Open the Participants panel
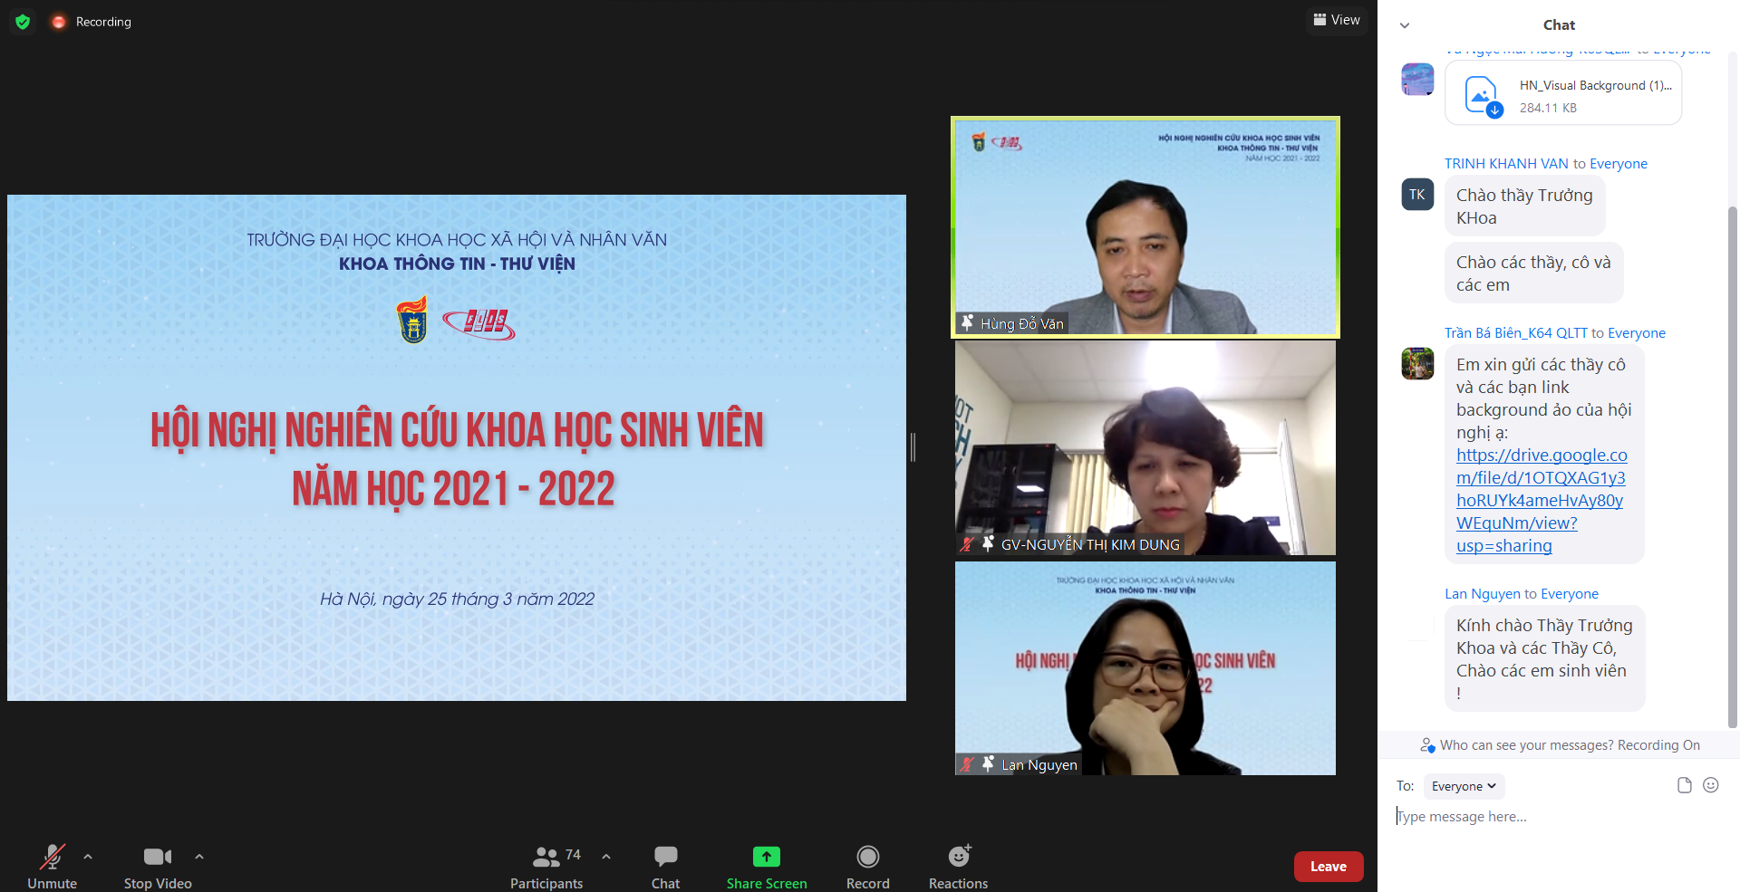 point(546,867)
